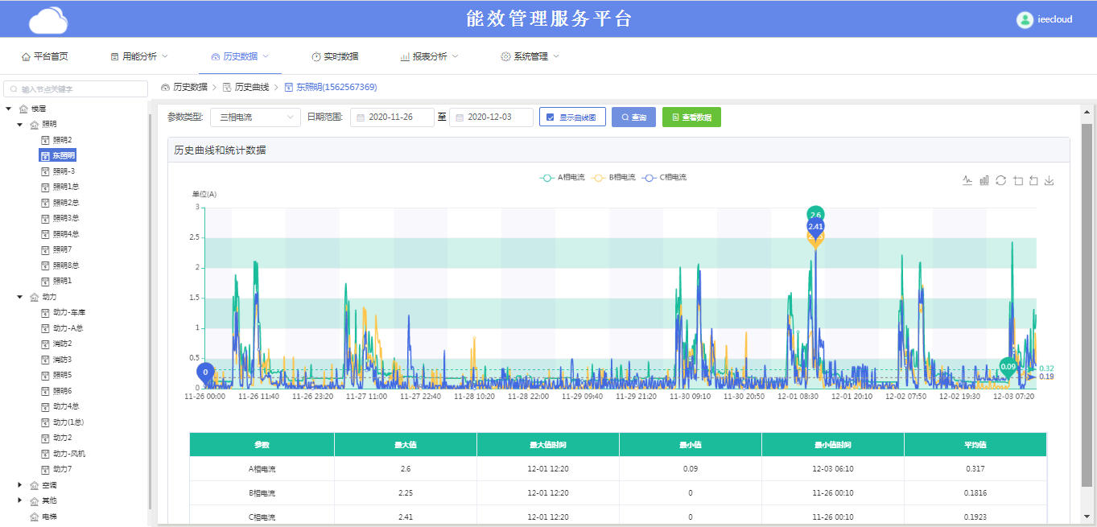Image resolution: width=1097 pixels, height=527 pixels.
Task: Click 东照明(1562567369) breadcrumb link
Action: click(336, 87)
